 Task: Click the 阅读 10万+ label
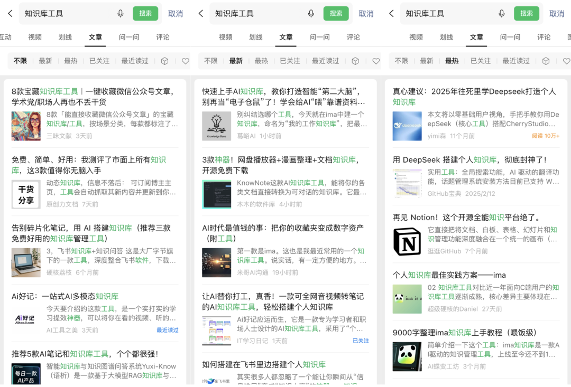[x=546, y=136]
